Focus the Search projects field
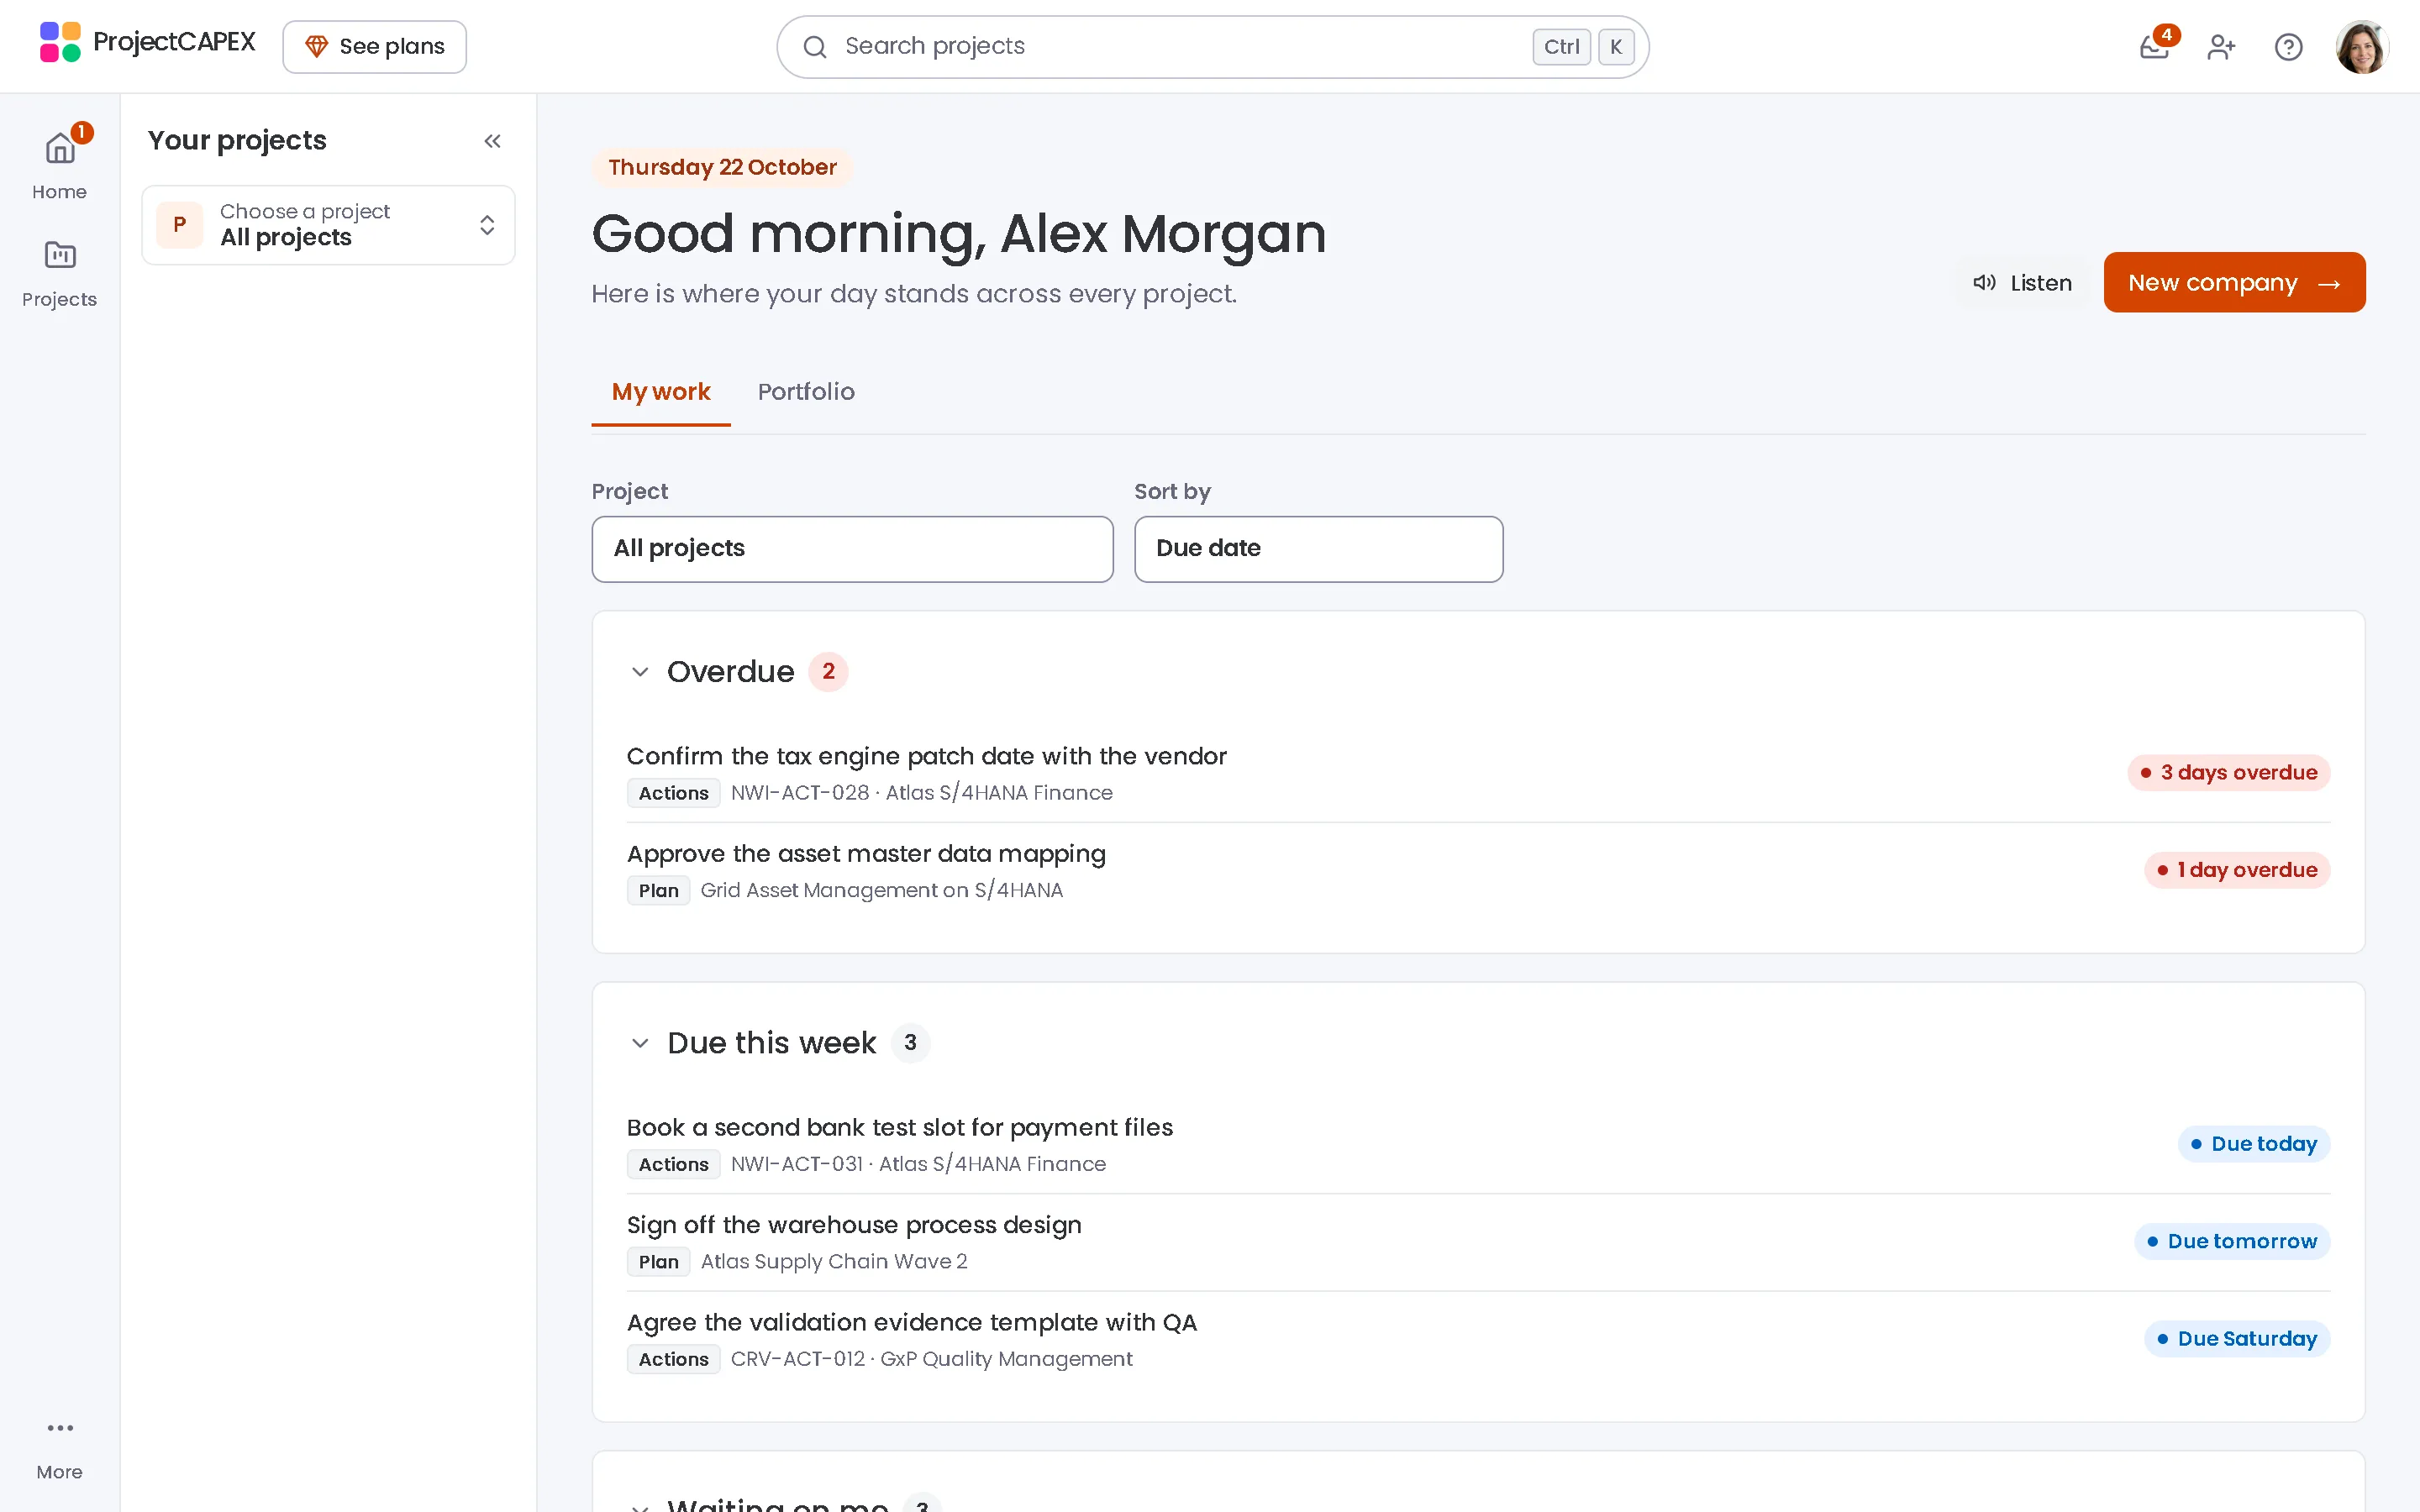2420x1512 pixels. point(1212,47)
